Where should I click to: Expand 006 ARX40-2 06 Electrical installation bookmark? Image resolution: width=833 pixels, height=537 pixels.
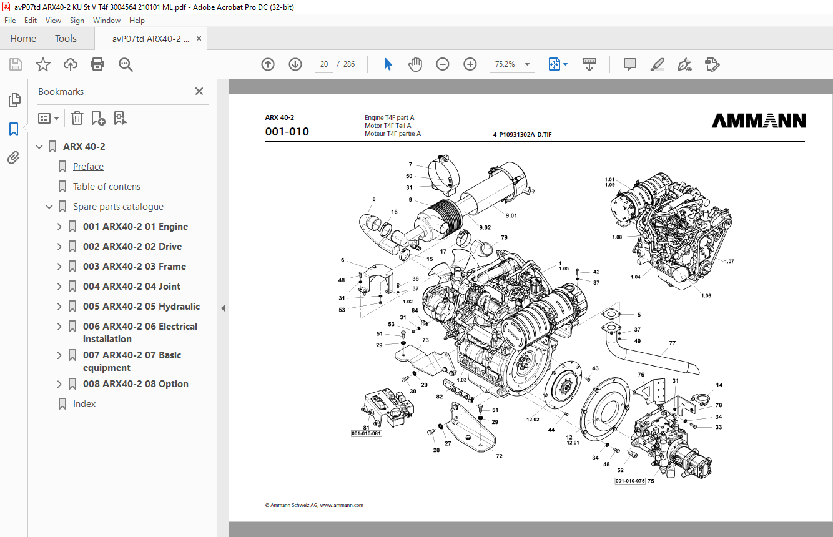coord(59,327)
